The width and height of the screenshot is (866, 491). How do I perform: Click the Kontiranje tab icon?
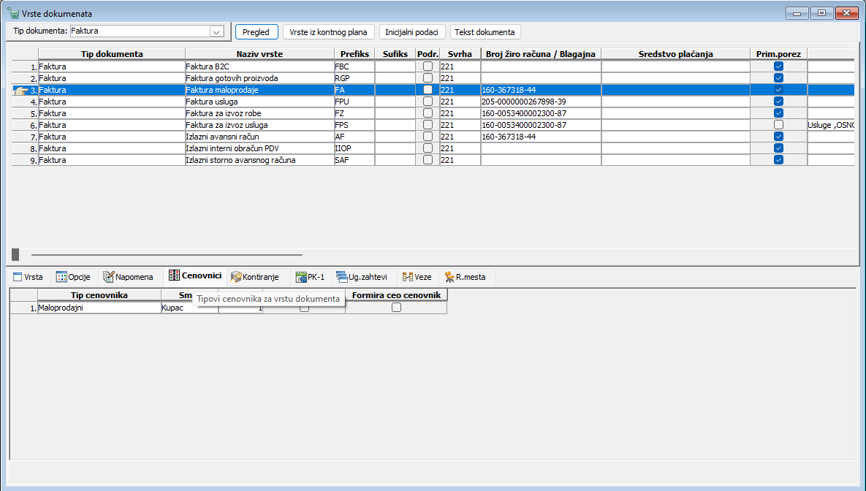236,277
